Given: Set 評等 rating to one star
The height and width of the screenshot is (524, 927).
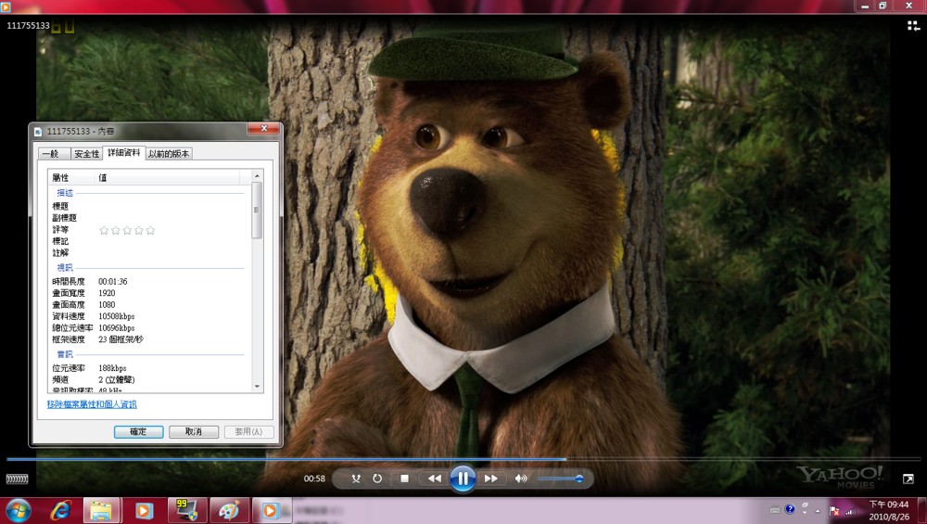Looking at the screenshot, I should [104, 230].
